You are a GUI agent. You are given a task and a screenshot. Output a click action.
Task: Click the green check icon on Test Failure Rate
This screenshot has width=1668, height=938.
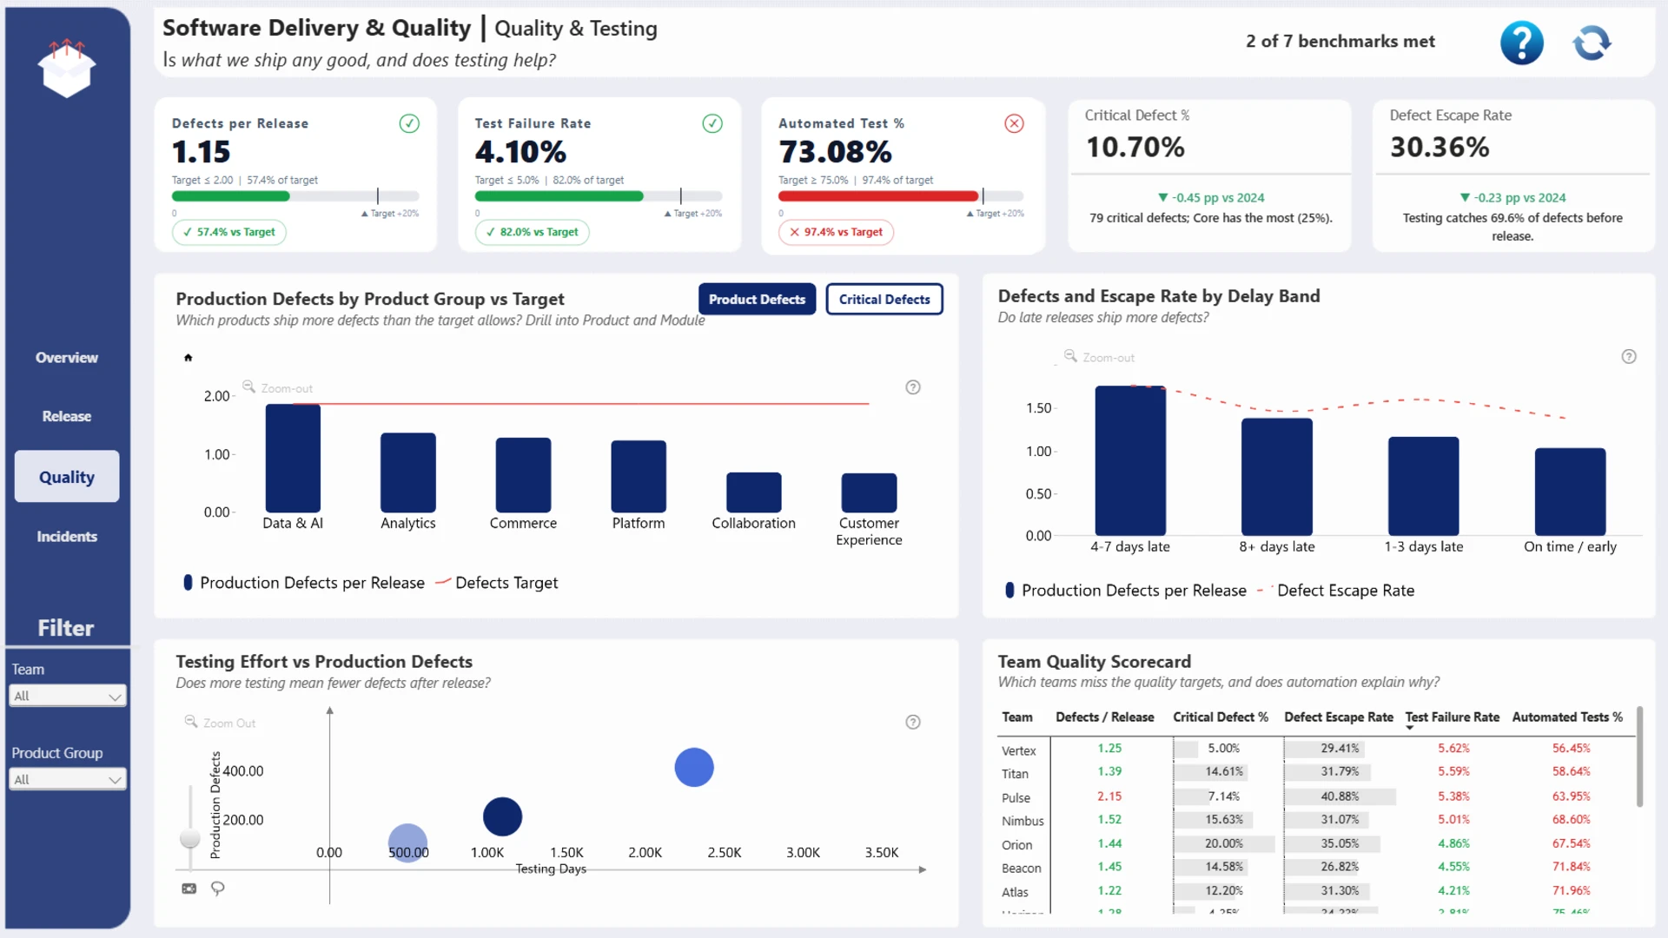point(712,123)
